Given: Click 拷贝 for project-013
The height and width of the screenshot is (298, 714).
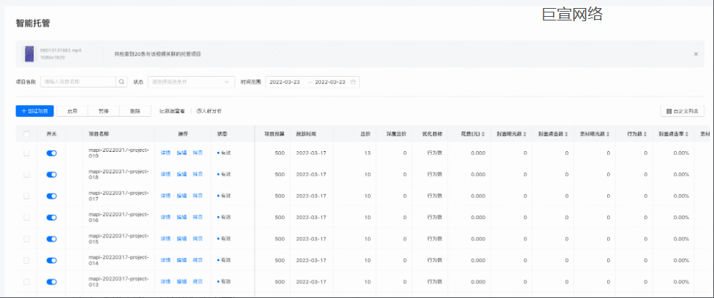Looking at the screenshot, I should pos(198,282).
